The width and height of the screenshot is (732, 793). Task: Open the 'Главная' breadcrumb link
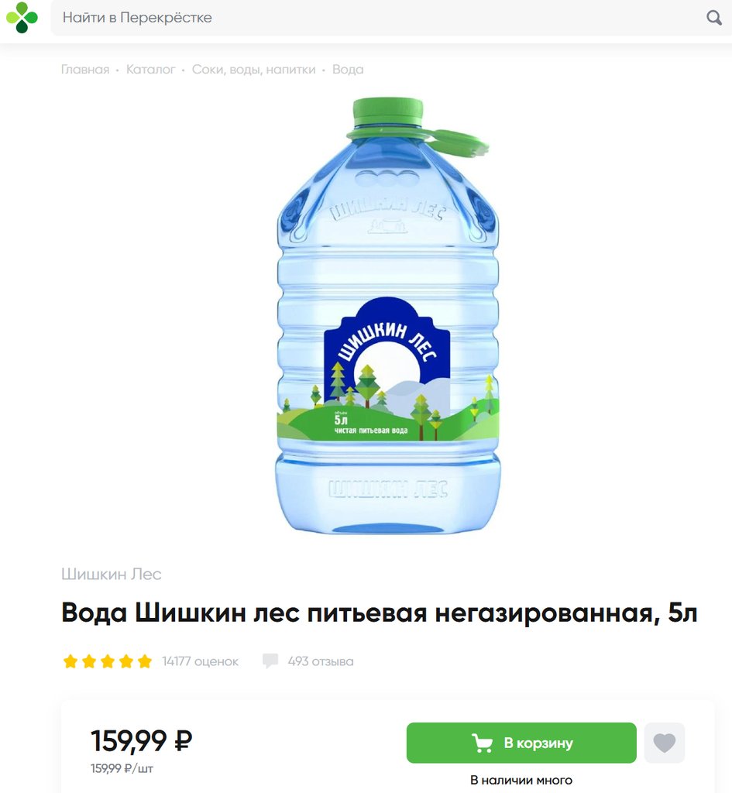click(x=85, y=69)
